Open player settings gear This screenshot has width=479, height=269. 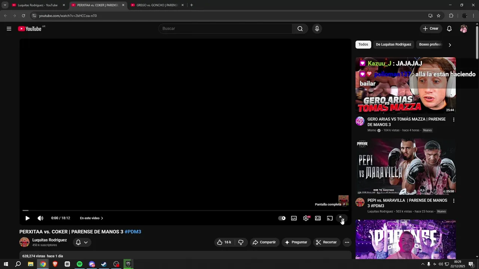(306, 218)
